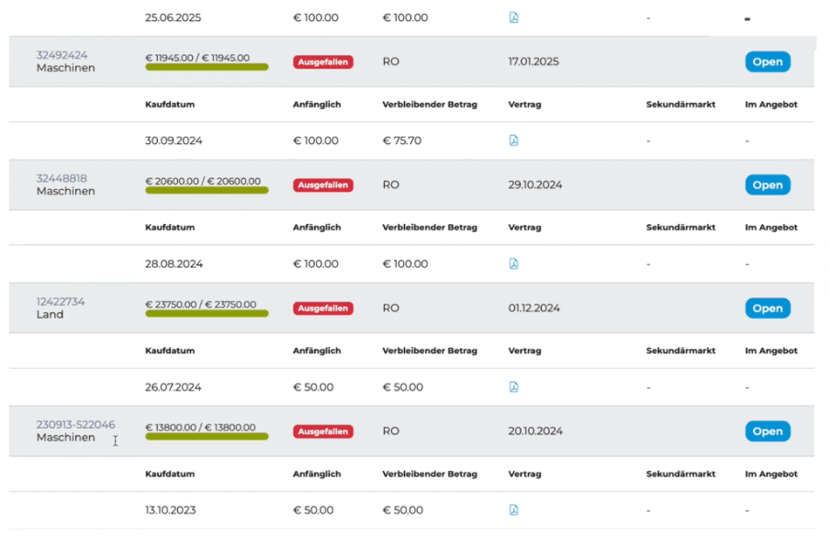Open contract PDF icon for 26.07.2024 purchase
The width and height of the screenshot is (830, 538).
(x=513, y=387)
